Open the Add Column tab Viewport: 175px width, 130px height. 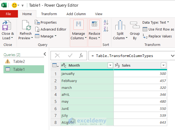pos(76,14)
